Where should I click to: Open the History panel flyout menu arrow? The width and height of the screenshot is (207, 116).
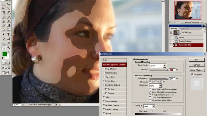[205, 29]
